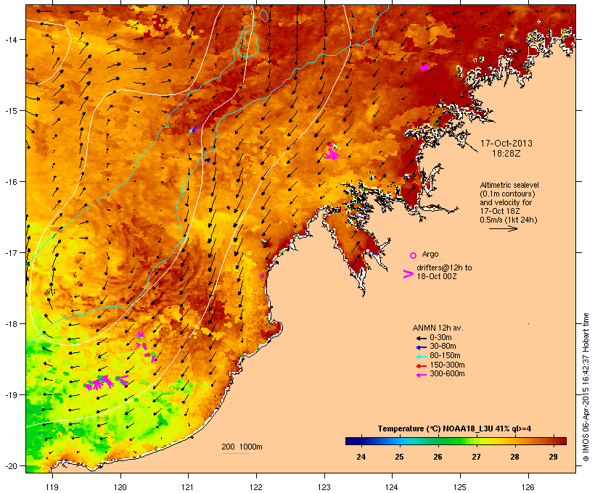Screen dimensions: 595x493
Task: Click the '25' colorbar tick label
Action: 399,457
